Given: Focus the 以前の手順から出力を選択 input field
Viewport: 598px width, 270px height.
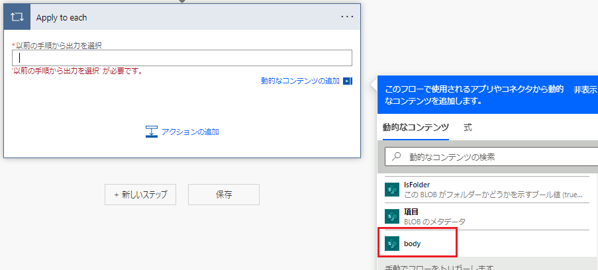Looking at the screenshot, I should click(181, 58).
